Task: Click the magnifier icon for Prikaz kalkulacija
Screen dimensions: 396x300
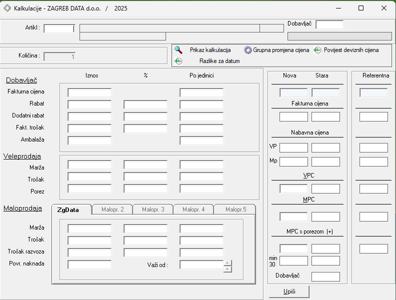Action: (x=178, y=50)
